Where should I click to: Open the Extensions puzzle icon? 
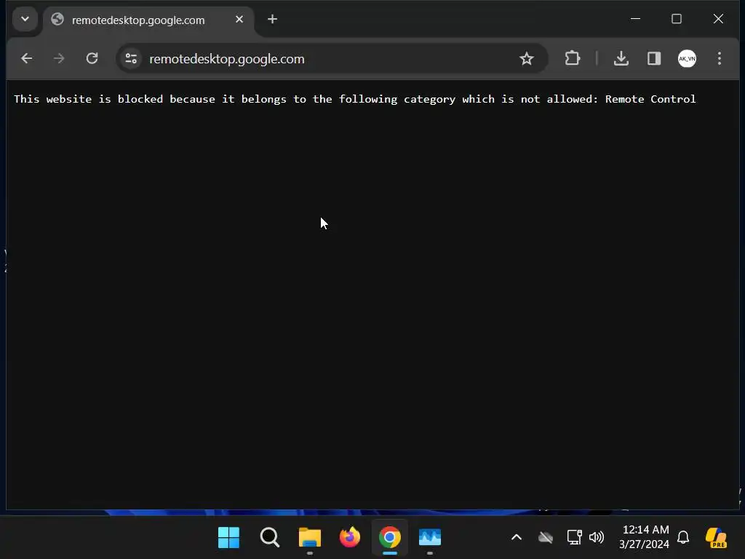pos(573,58)
